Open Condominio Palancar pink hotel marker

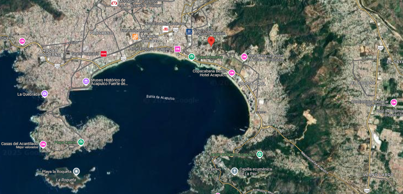[x=394, y=102]
